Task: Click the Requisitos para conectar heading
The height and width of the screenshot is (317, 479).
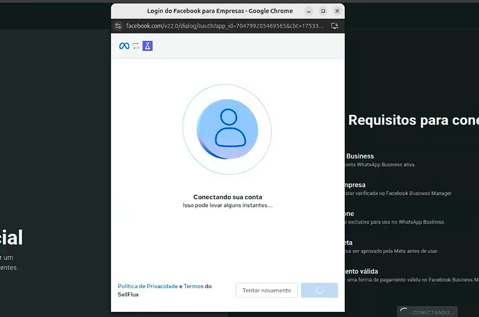Action: (x=413, y=120)
